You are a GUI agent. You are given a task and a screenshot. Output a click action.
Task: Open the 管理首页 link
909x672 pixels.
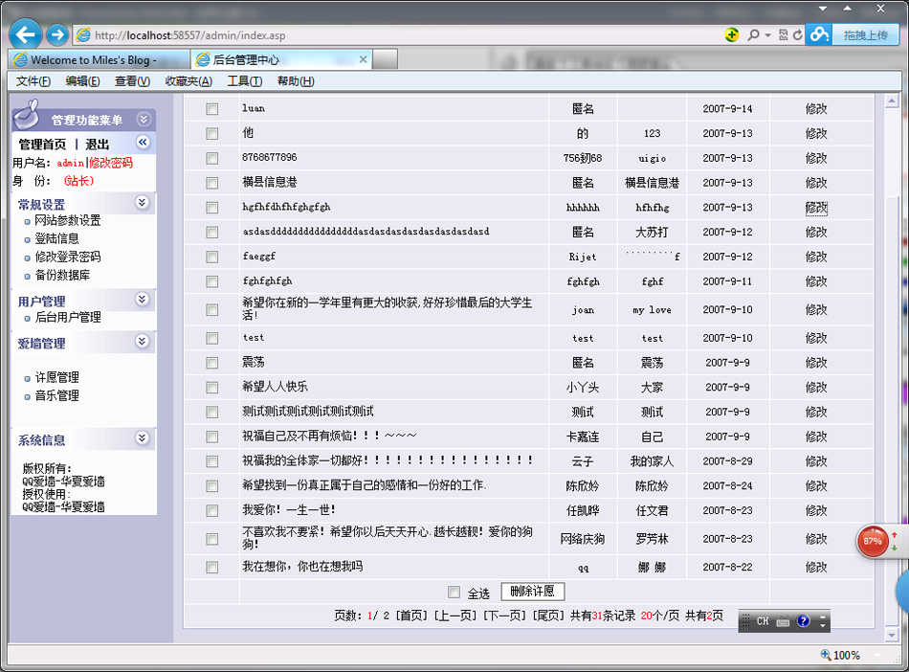coord(42,145)
